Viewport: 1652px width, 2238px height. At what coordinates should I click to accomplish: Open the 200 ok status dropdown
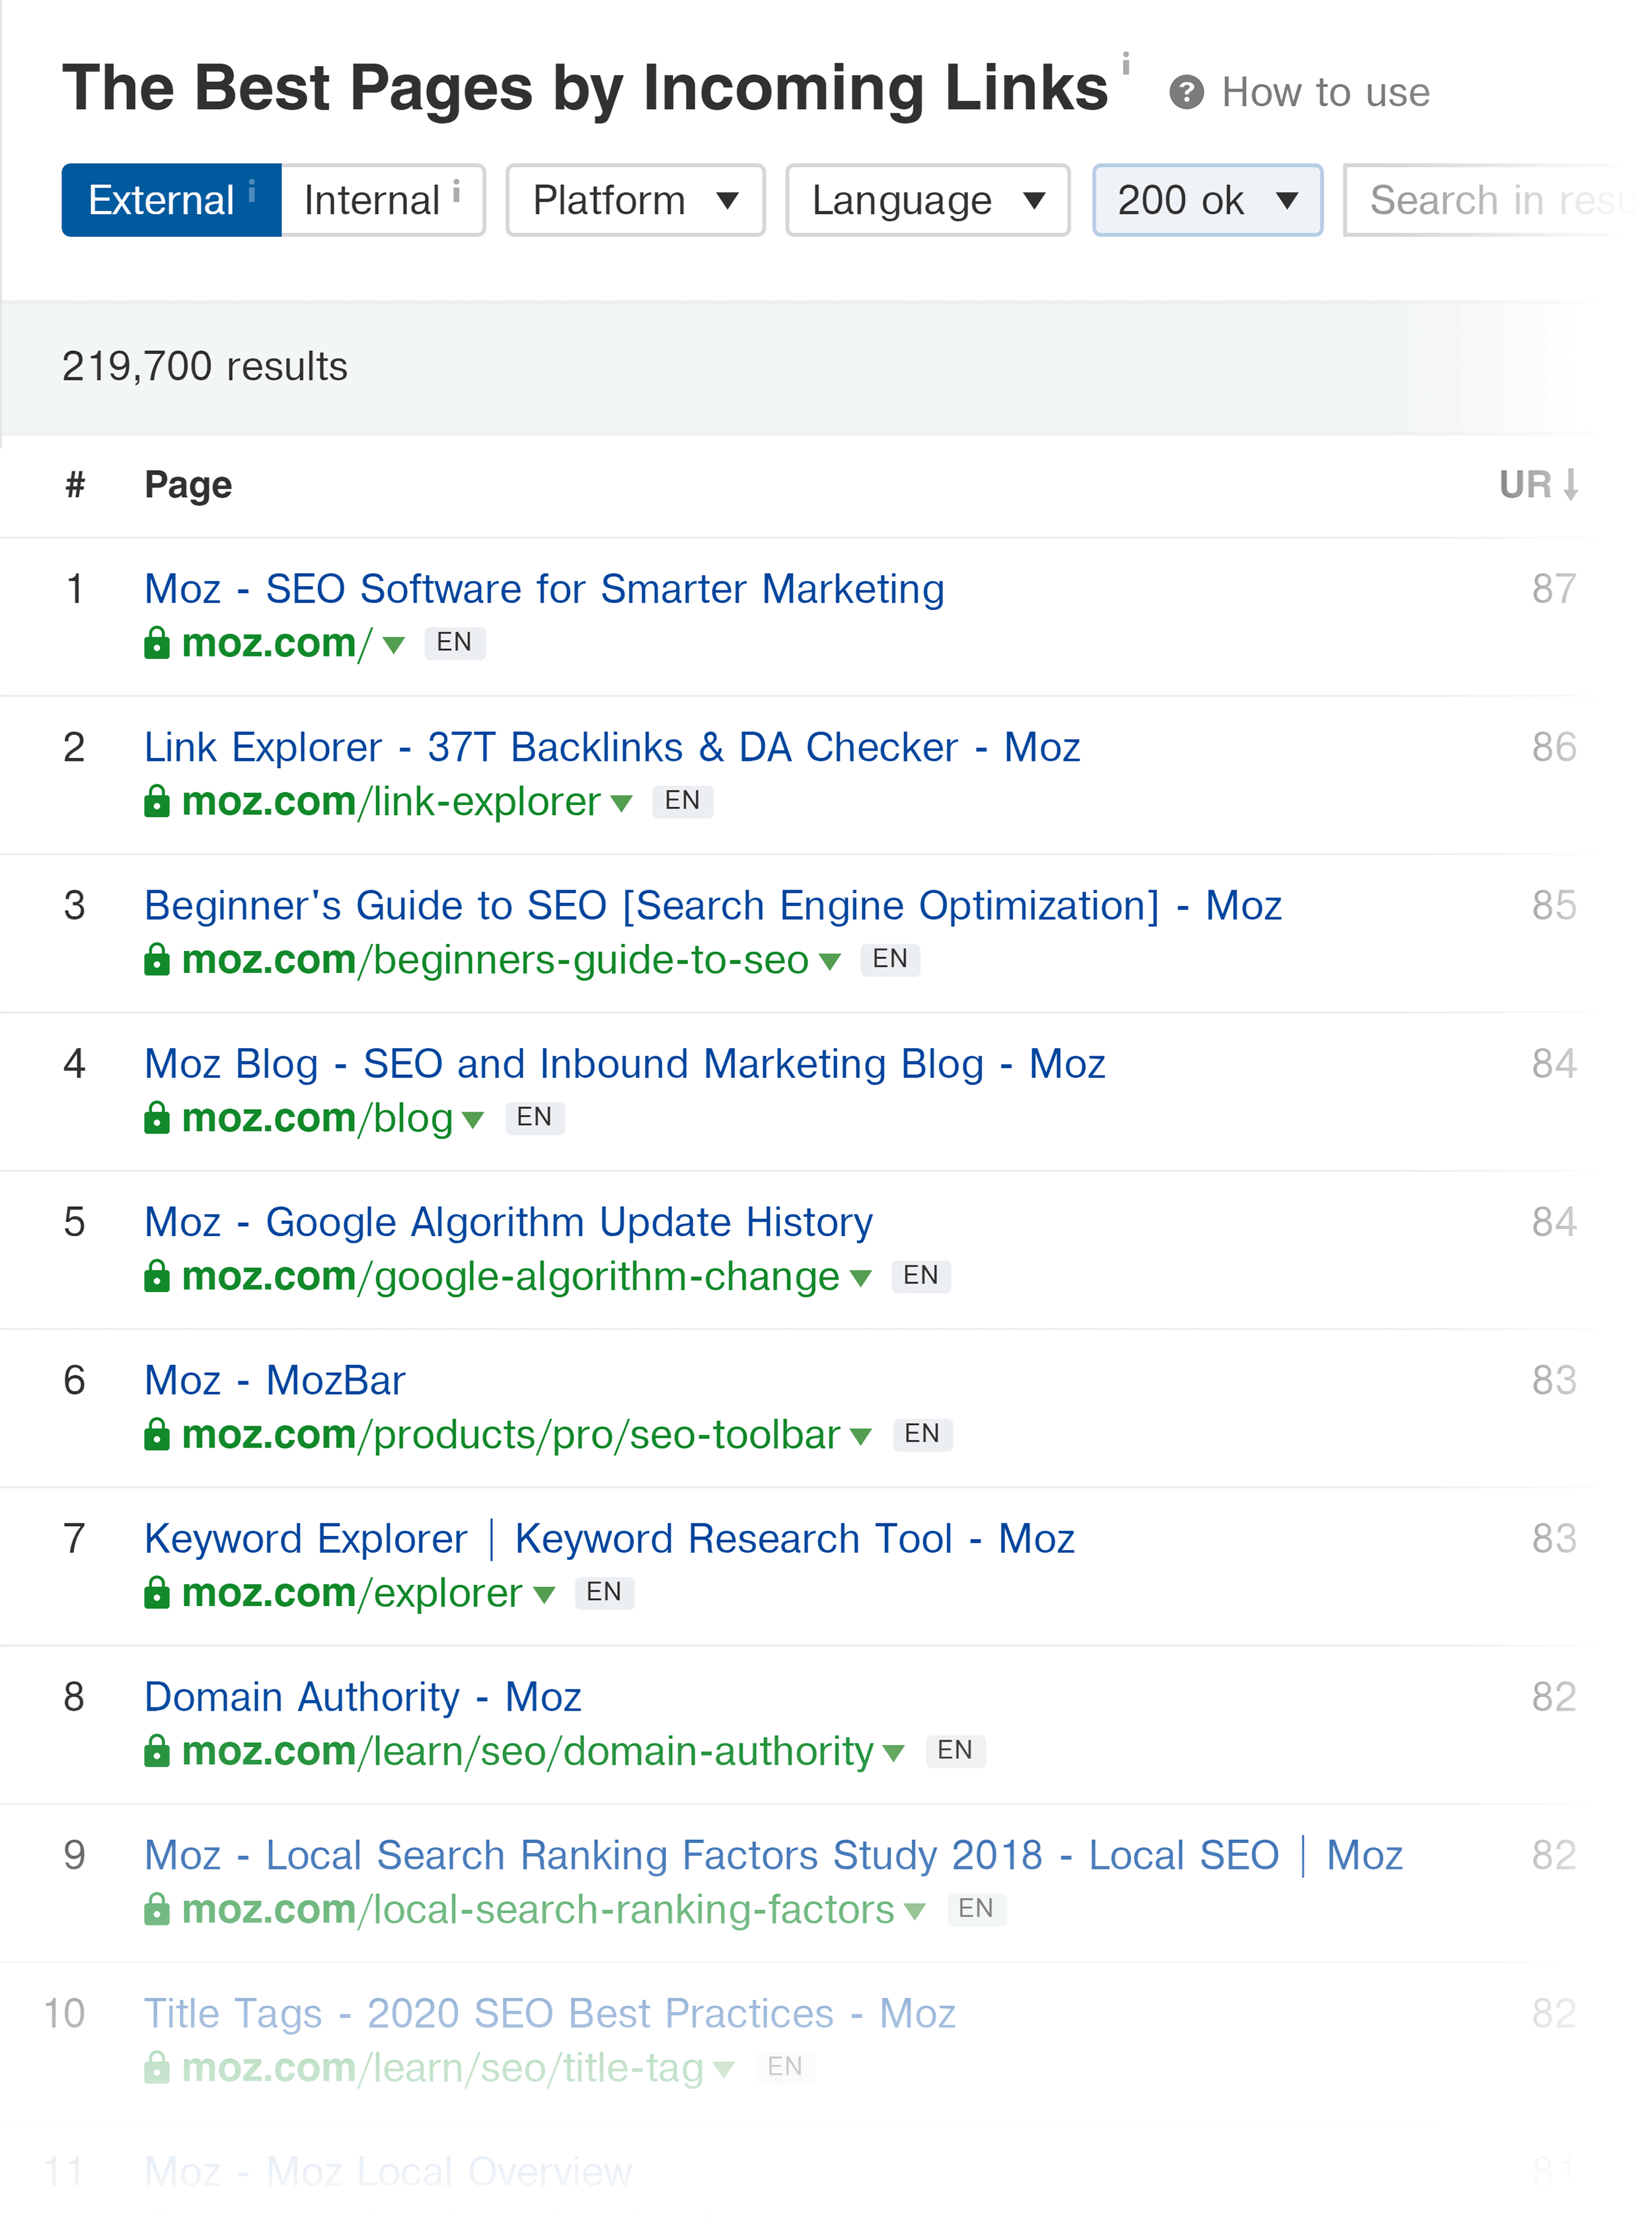tap(1207, 200)
